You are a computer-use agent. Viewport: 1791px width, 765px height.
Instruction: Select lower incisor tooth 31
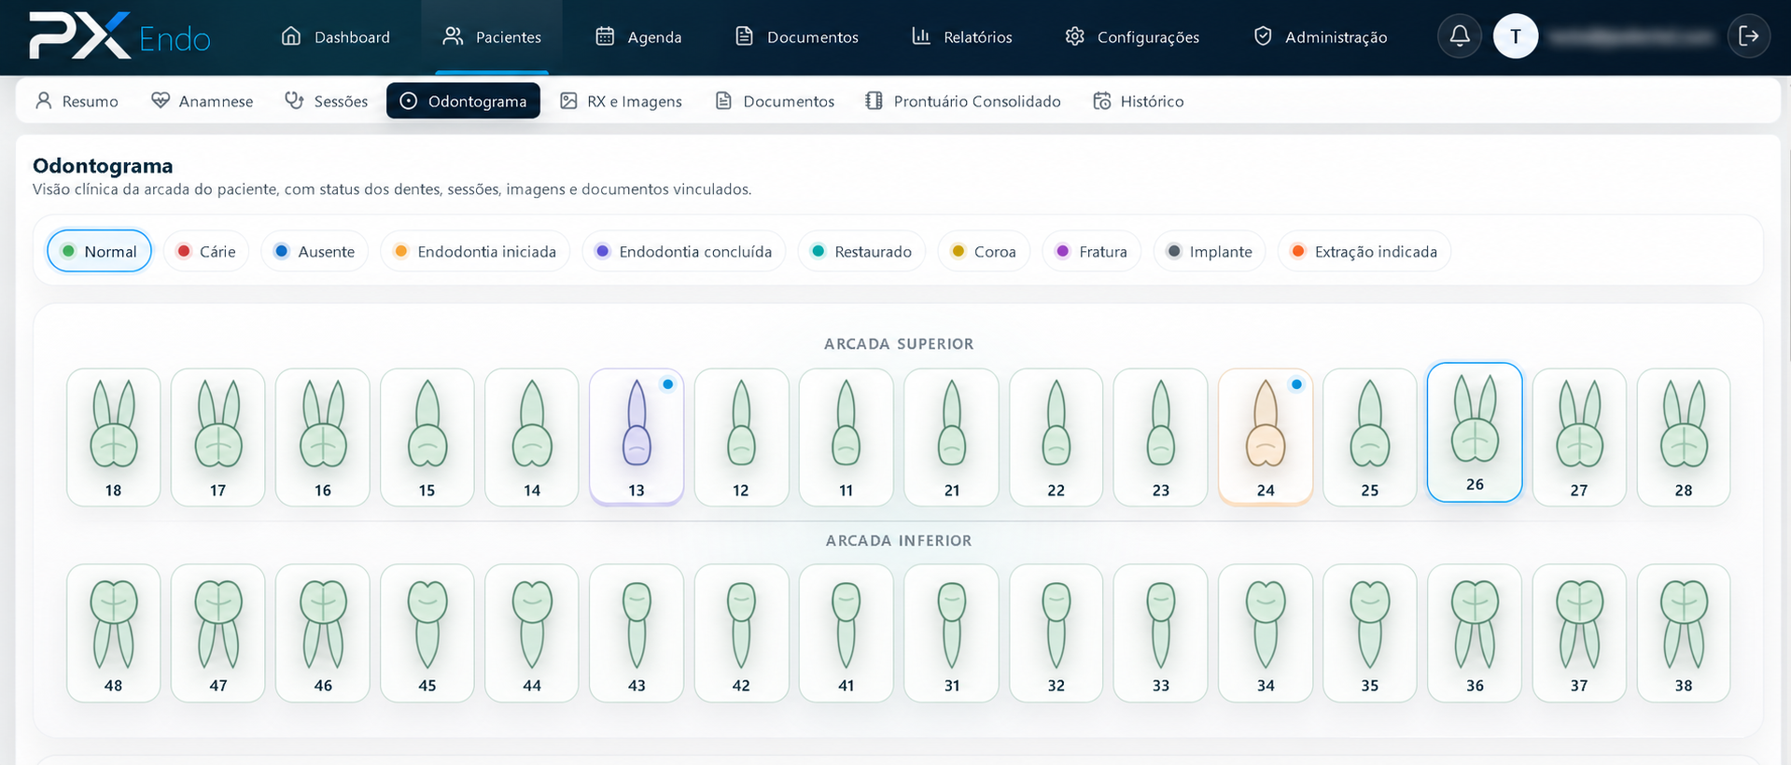point(951,633)
